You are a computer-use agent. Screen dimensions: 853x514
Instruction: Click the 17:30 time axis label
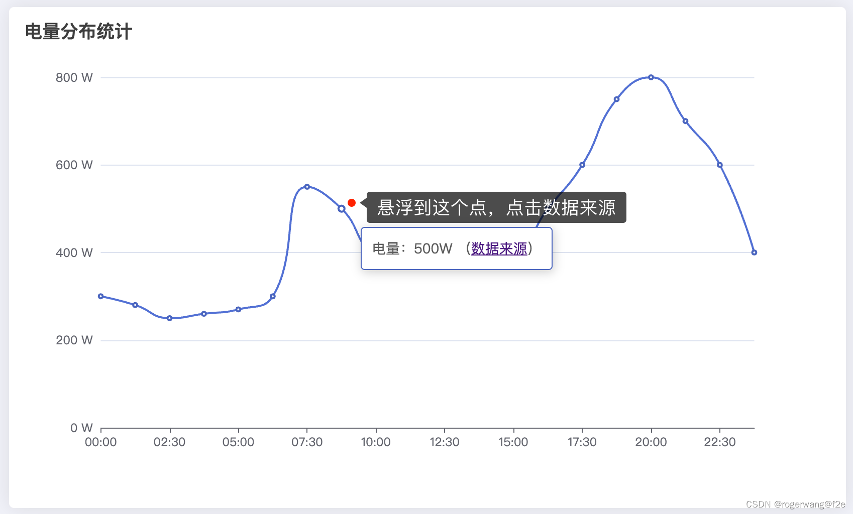click(x=582, y=442)
